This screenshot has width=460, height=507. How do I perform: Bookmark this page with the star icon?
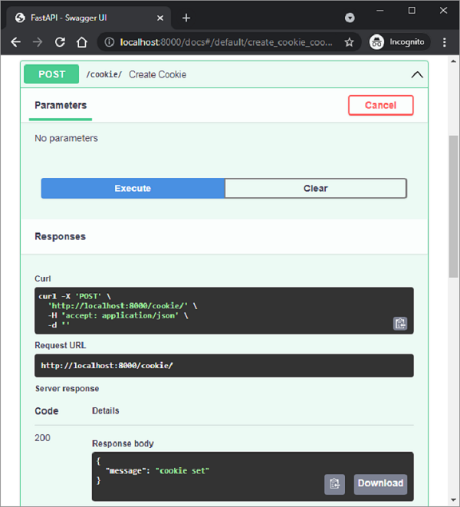(x=349, y=42)
